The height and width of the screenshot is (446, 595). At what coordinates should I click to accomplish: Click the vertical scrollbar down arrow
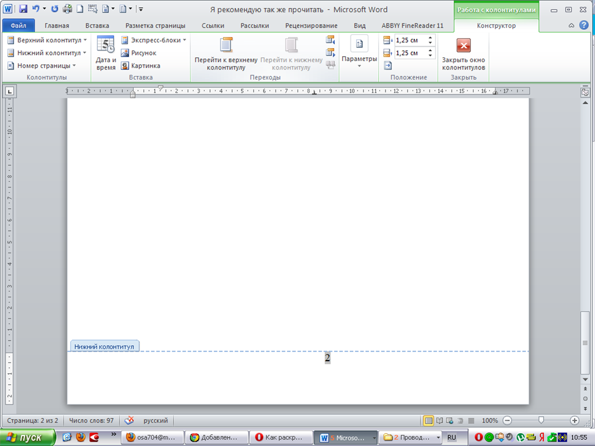coord(585,379)
